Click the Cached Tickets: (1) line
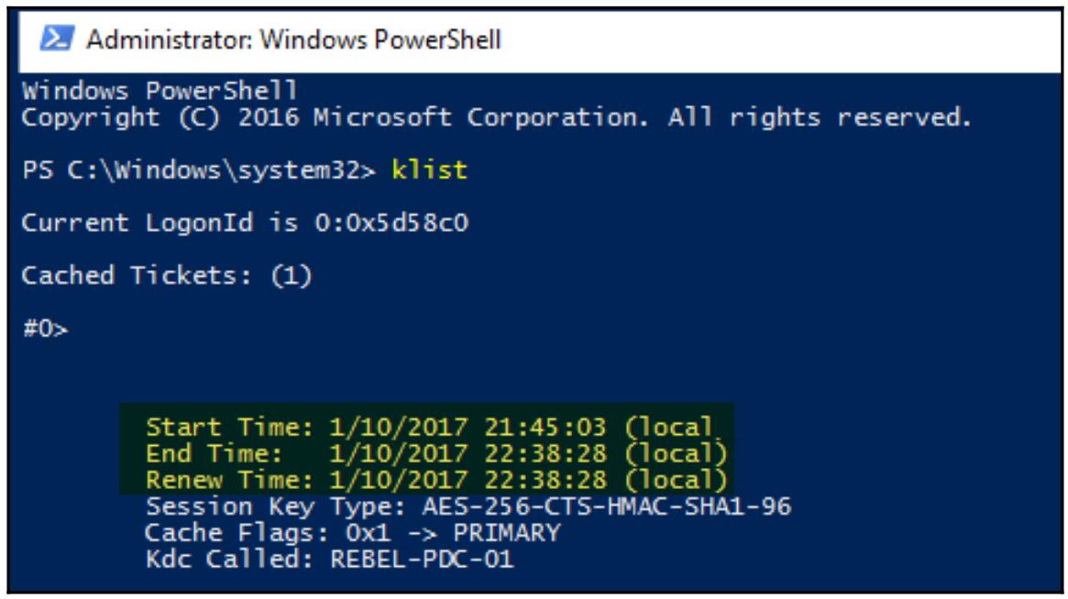 point(166,275)
